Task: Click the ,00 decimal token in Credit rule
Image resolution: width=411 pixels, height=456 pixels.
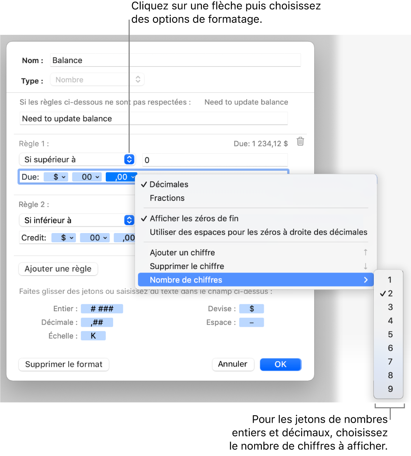Action: pyautogui.click(x=125, y=238)
